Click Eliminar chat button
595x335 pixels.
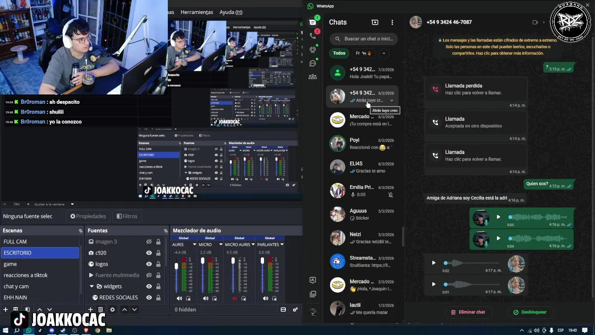(468, 312)
